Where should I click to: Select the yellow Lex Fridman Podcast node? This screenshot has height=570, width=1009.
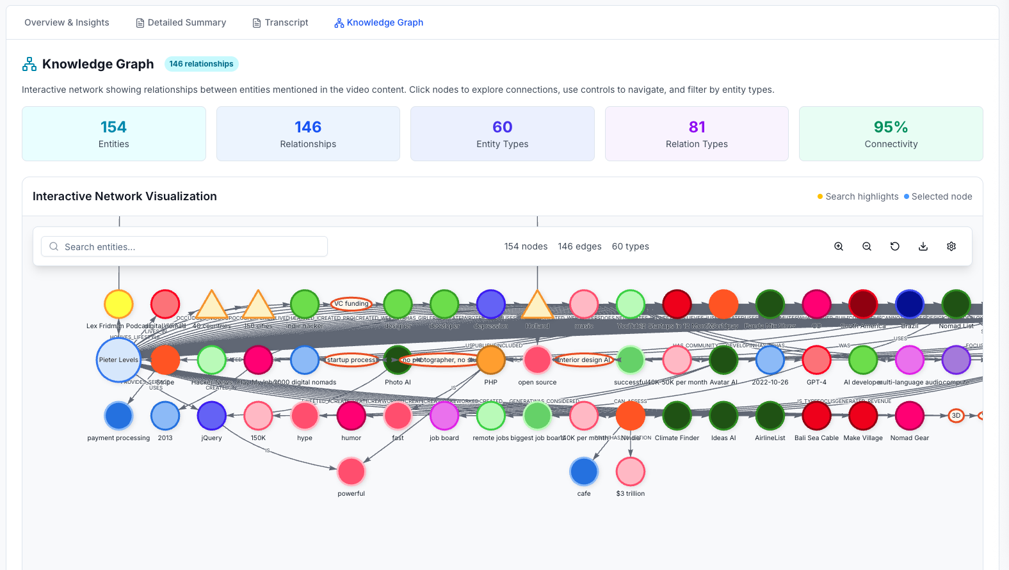coord(118,305)
